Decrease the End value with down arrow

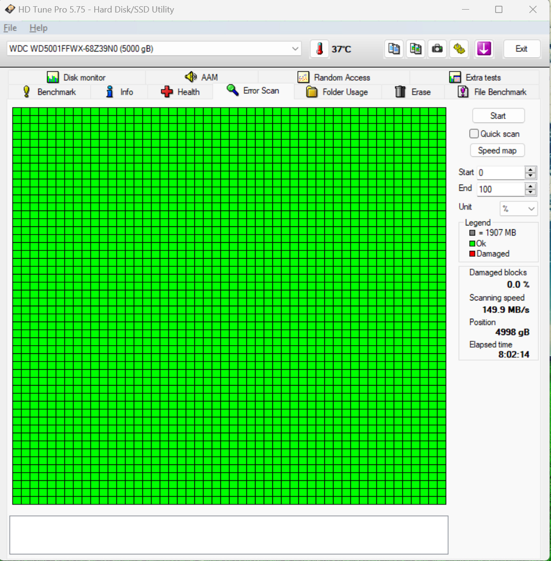click(x=530, y=192)
